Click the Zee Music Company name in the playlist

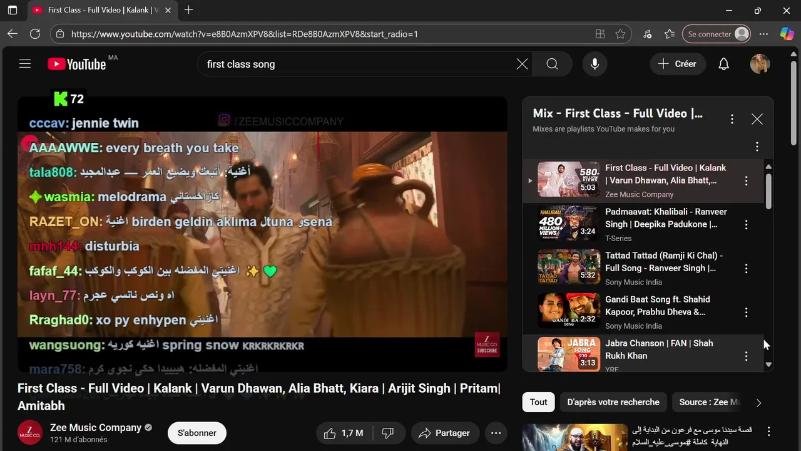(640, 194)
